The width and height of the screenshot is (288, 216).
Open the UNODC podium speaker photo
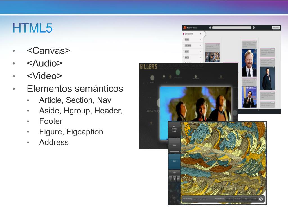(249, 97)
